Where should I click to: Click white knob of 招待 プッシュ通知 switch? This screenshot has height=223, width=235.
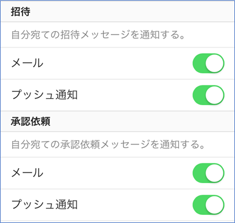click(x=215, y=95)
